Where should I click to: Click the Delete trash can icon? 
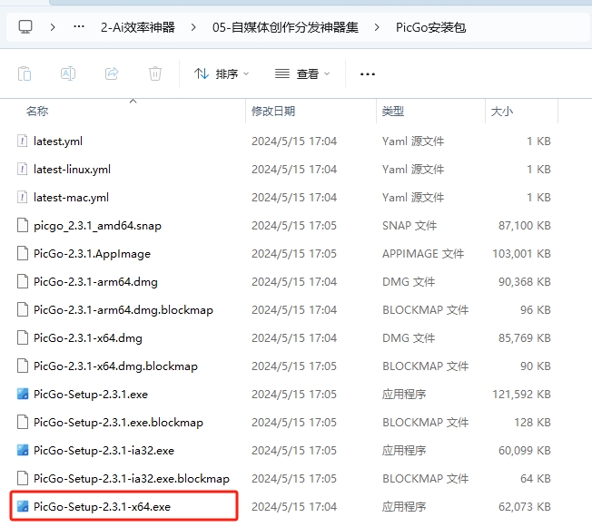(x=155, y=73)
